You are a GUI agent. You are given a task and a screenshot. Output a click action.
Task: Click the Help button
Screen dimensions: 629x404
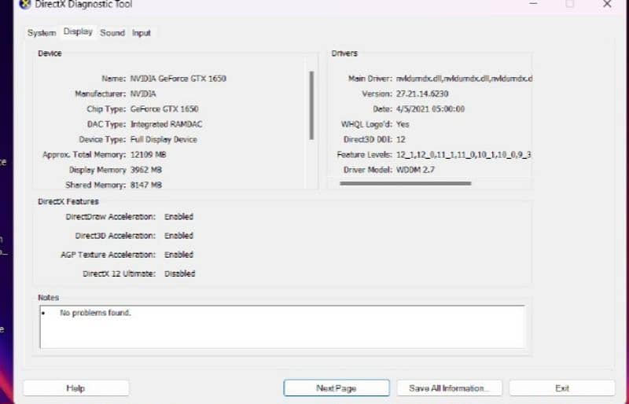pyautogui.click(x=75, y=388)
